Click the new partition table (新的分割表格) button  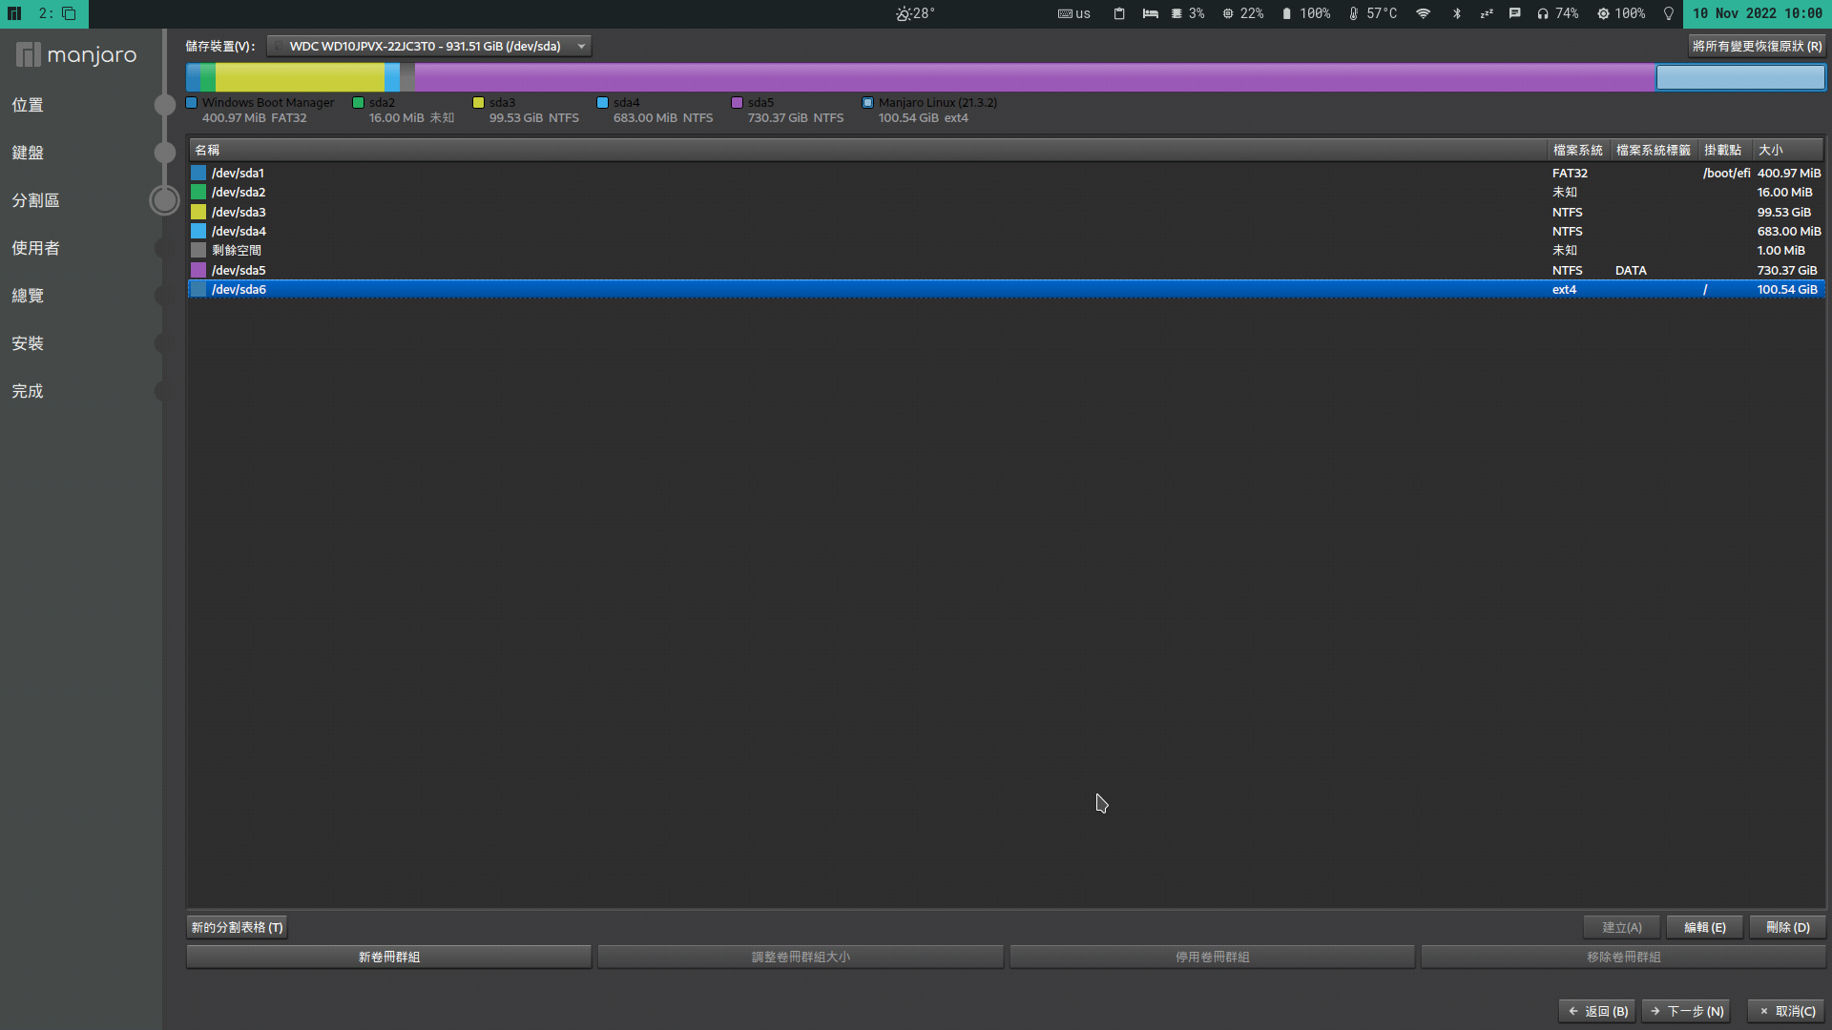coord(237,927)
